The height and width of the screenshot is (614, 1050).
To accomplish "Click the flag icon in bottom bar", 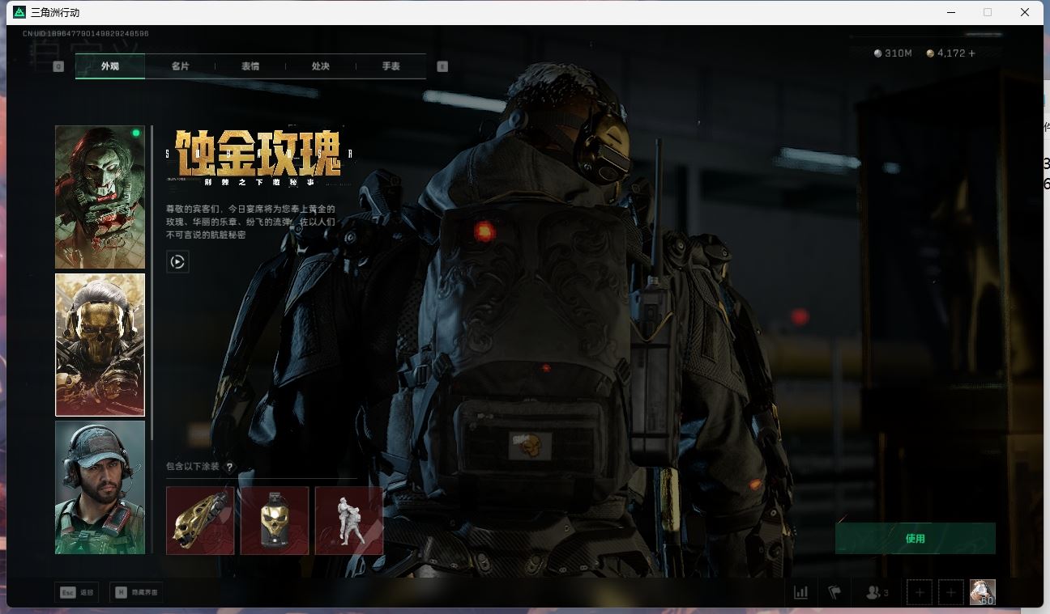I will [x=834, y=592].
